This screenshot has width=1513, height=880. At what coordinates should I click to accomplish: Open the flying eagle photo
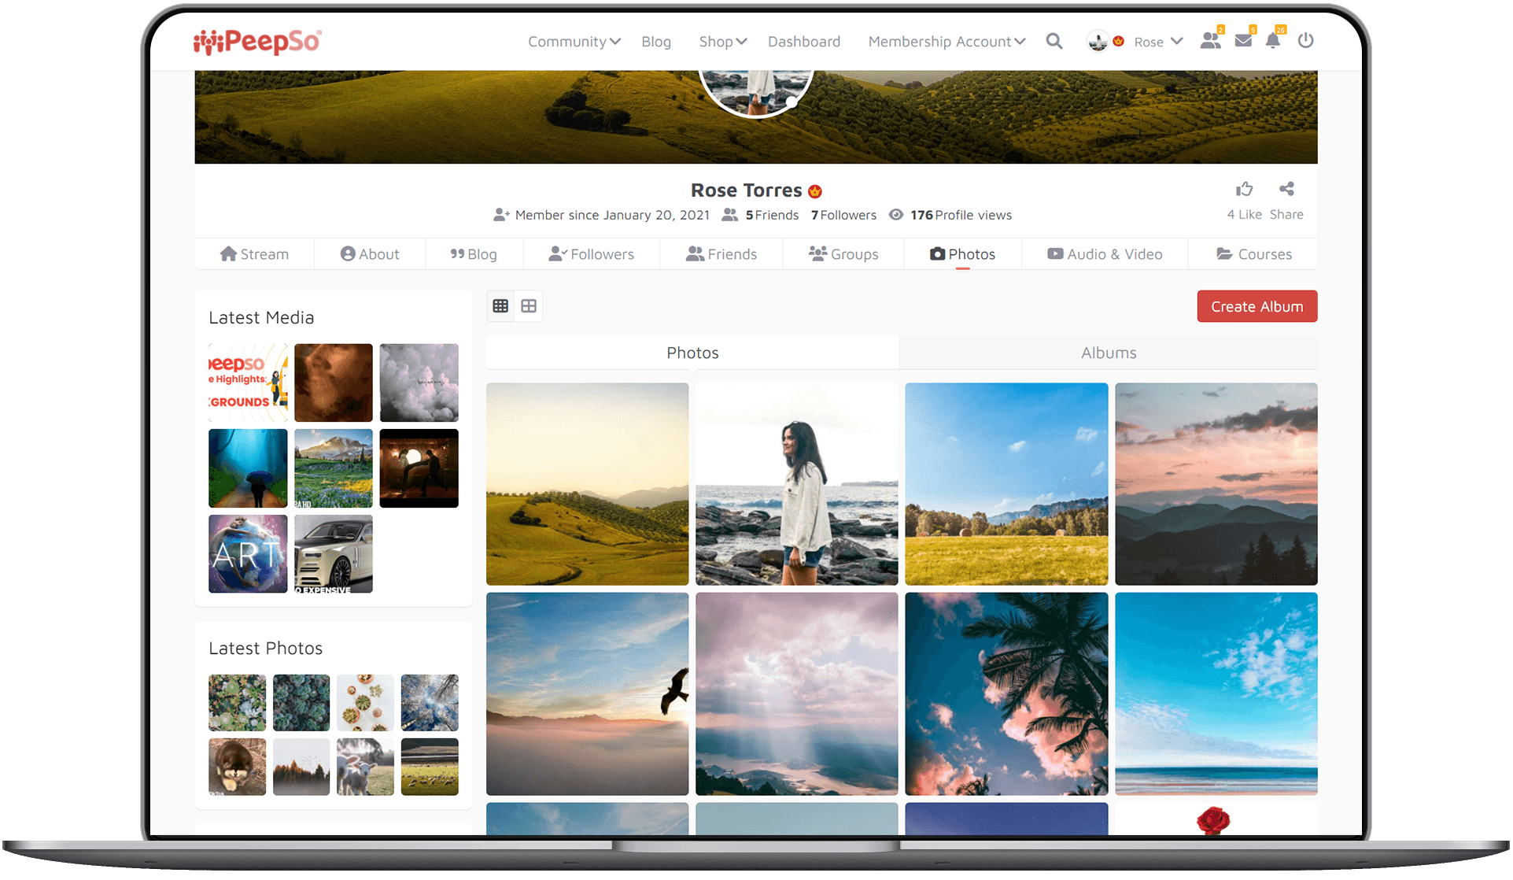click(588, 693)
